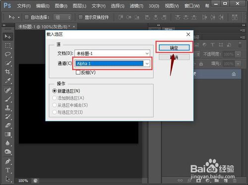The image size is (248, 185).
Task: Collapse the right panels with double arrow
Action: pyautogui.click(x=244, y=25)
